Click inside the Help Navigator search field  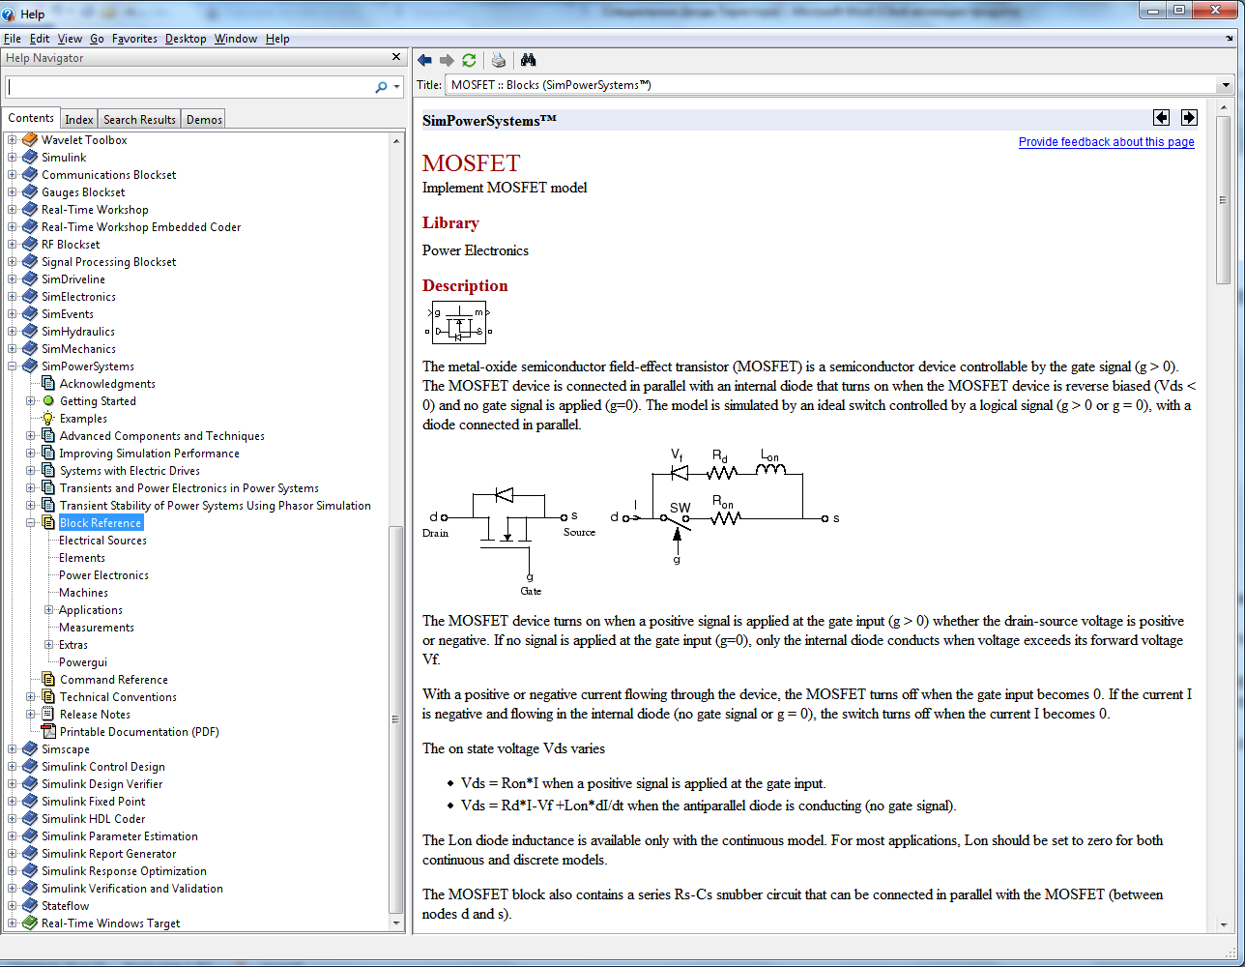coord(188,87)
